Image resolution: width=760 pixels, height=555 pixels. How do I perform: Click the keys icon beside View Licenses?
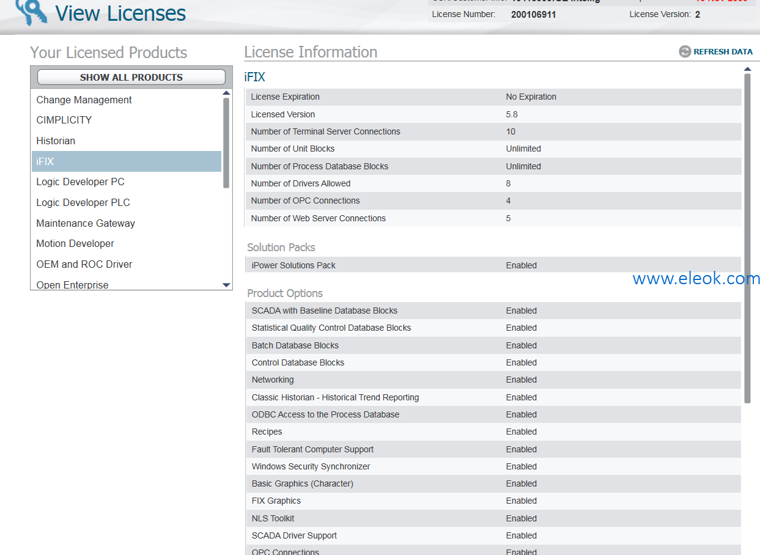[32, 12]
